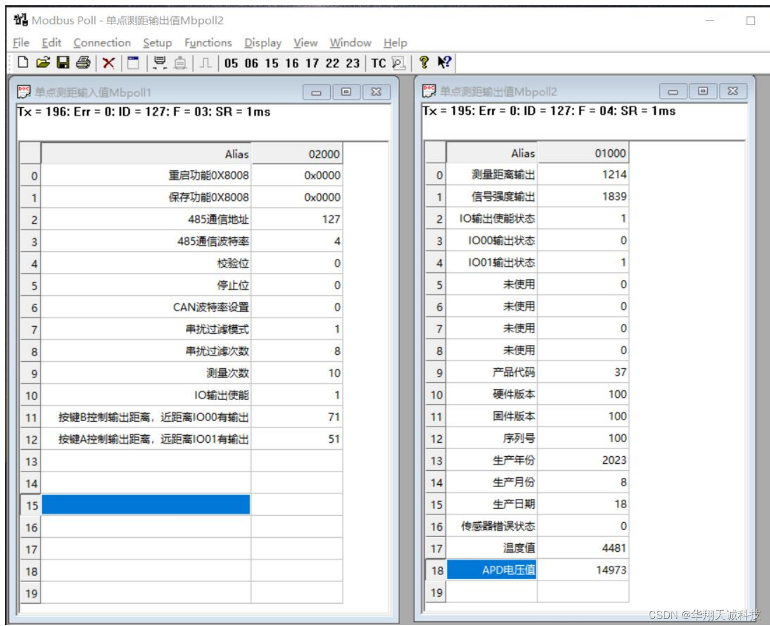Image resolution: width=770 pixels, height=626 pixels.
Task: Open the View menu
Action: (306, 43)
